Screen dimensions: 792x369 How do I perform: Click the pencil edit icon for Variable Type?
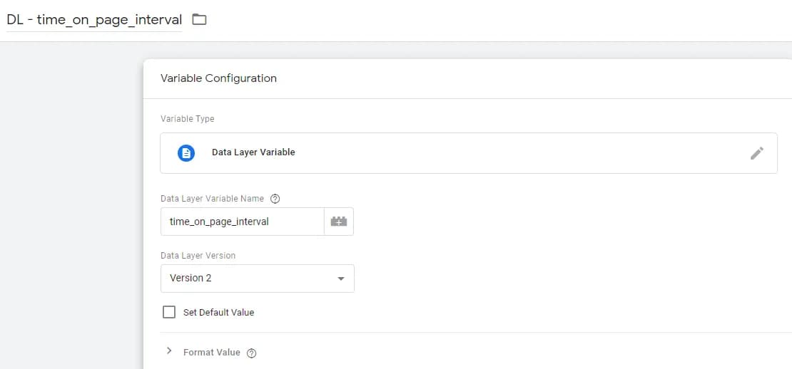click(757, 153)
